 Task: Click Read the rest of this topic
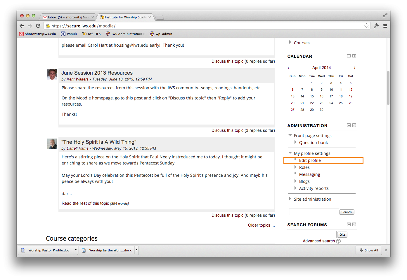pos(85,203)
